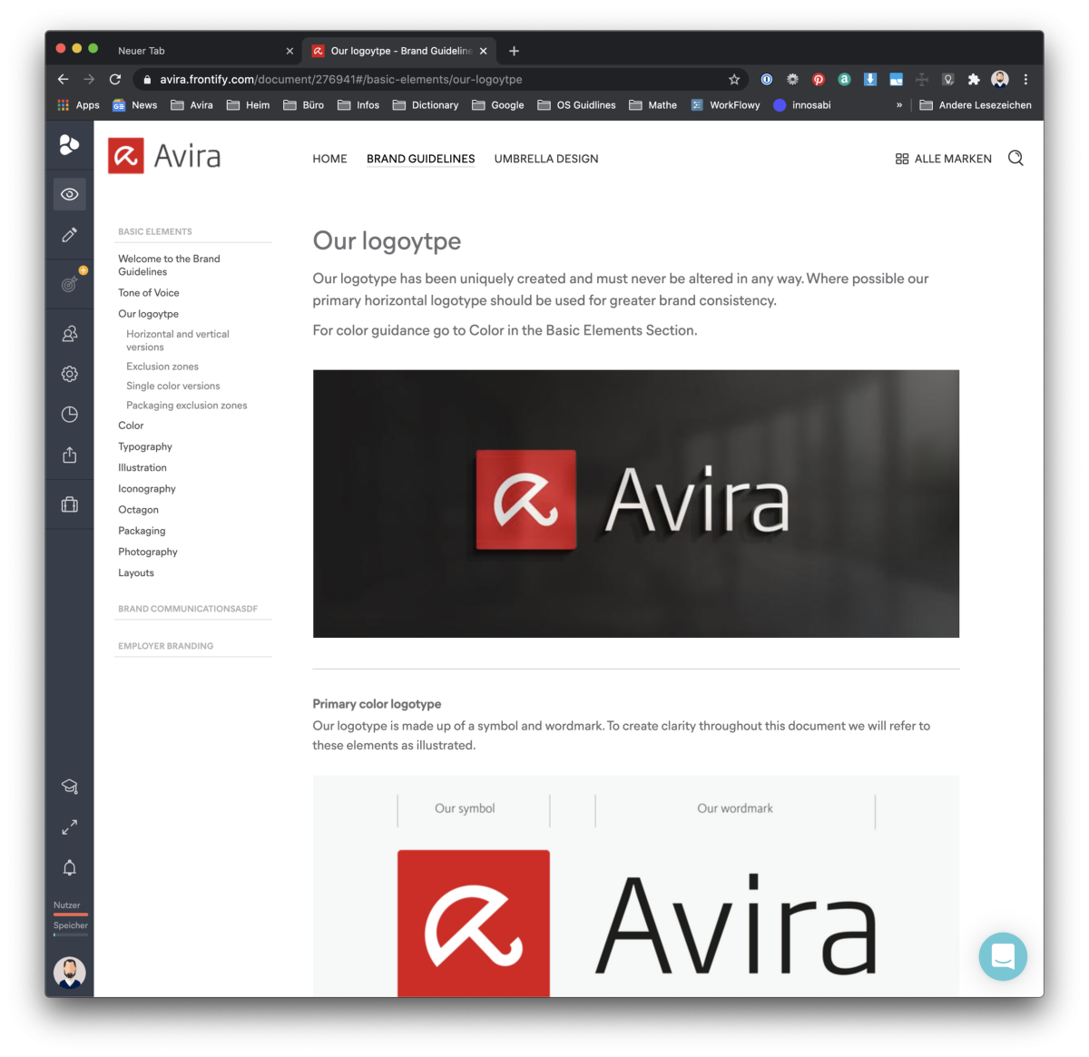
Task: Go back with browser back arrow
Action: click(x=63, y=79)
